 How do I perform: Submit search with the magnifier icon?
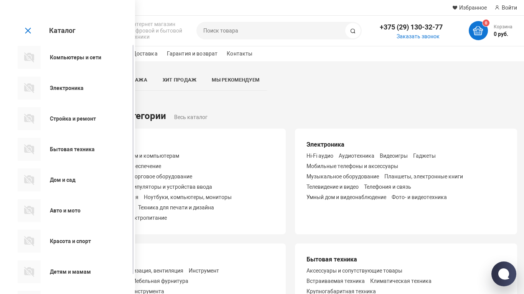pyautogui.click(x=353, y=31)
